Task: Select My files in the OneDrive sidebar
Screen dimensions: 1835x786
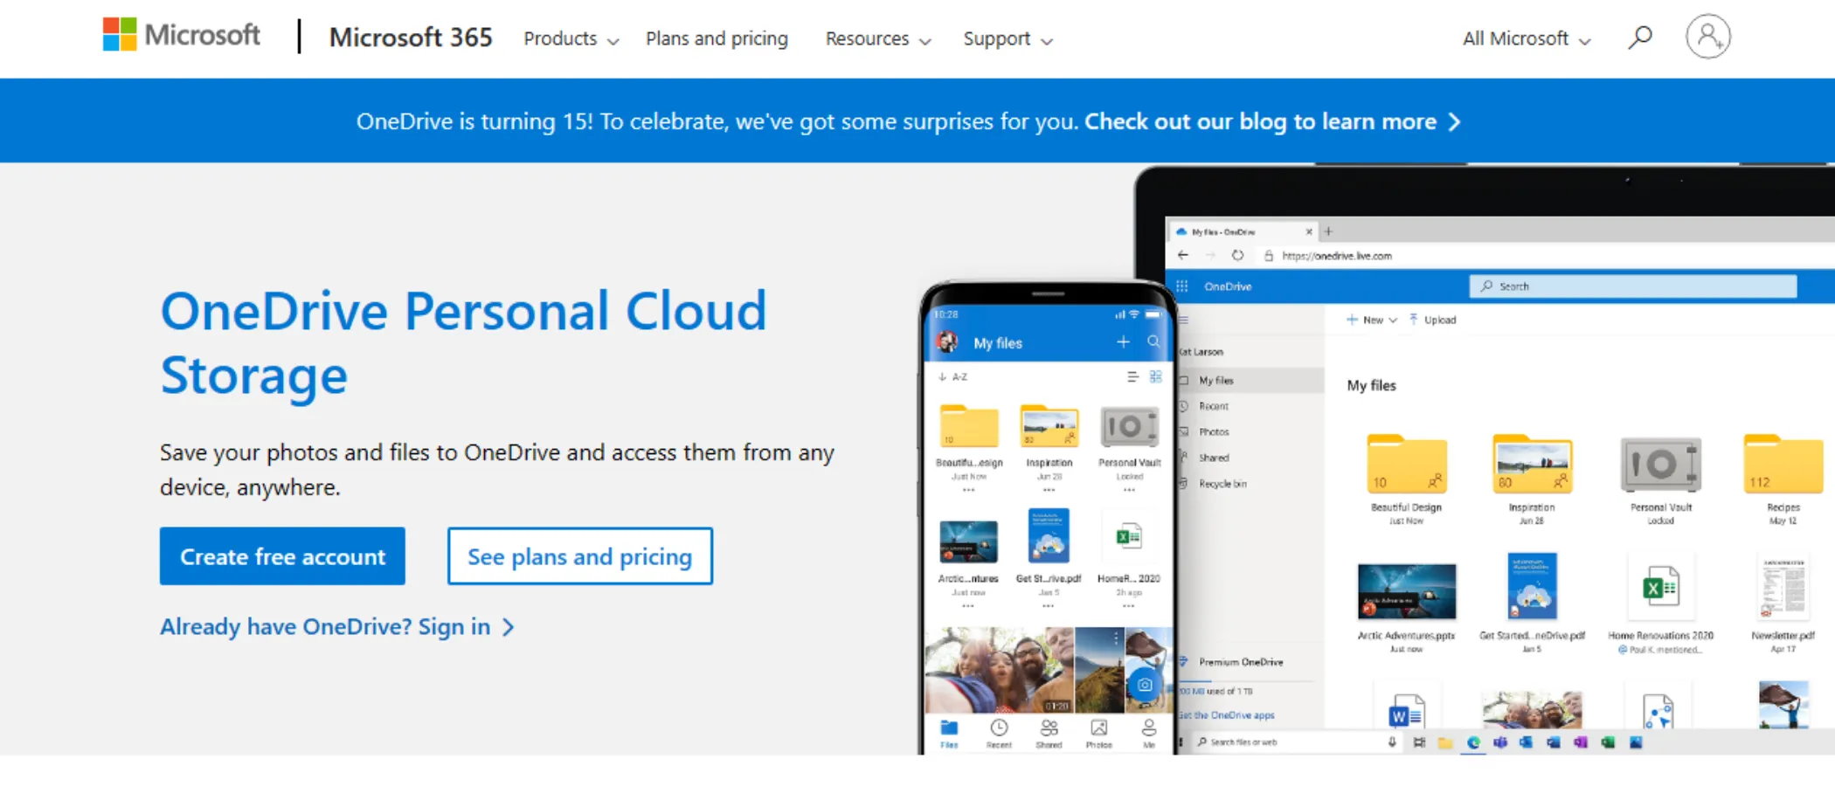Action: (1251, 380)
